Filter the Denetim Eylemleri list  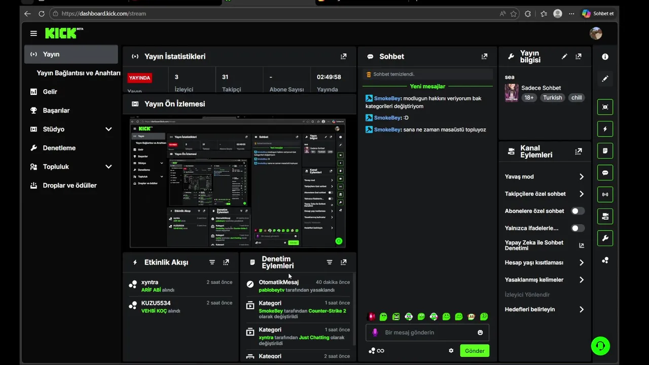(x=330, y=263)
